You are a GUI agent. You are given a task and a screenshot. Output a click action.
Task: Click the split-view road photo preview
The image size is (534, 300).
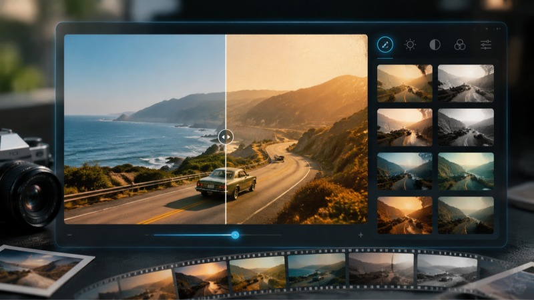(x=216, y=129)
